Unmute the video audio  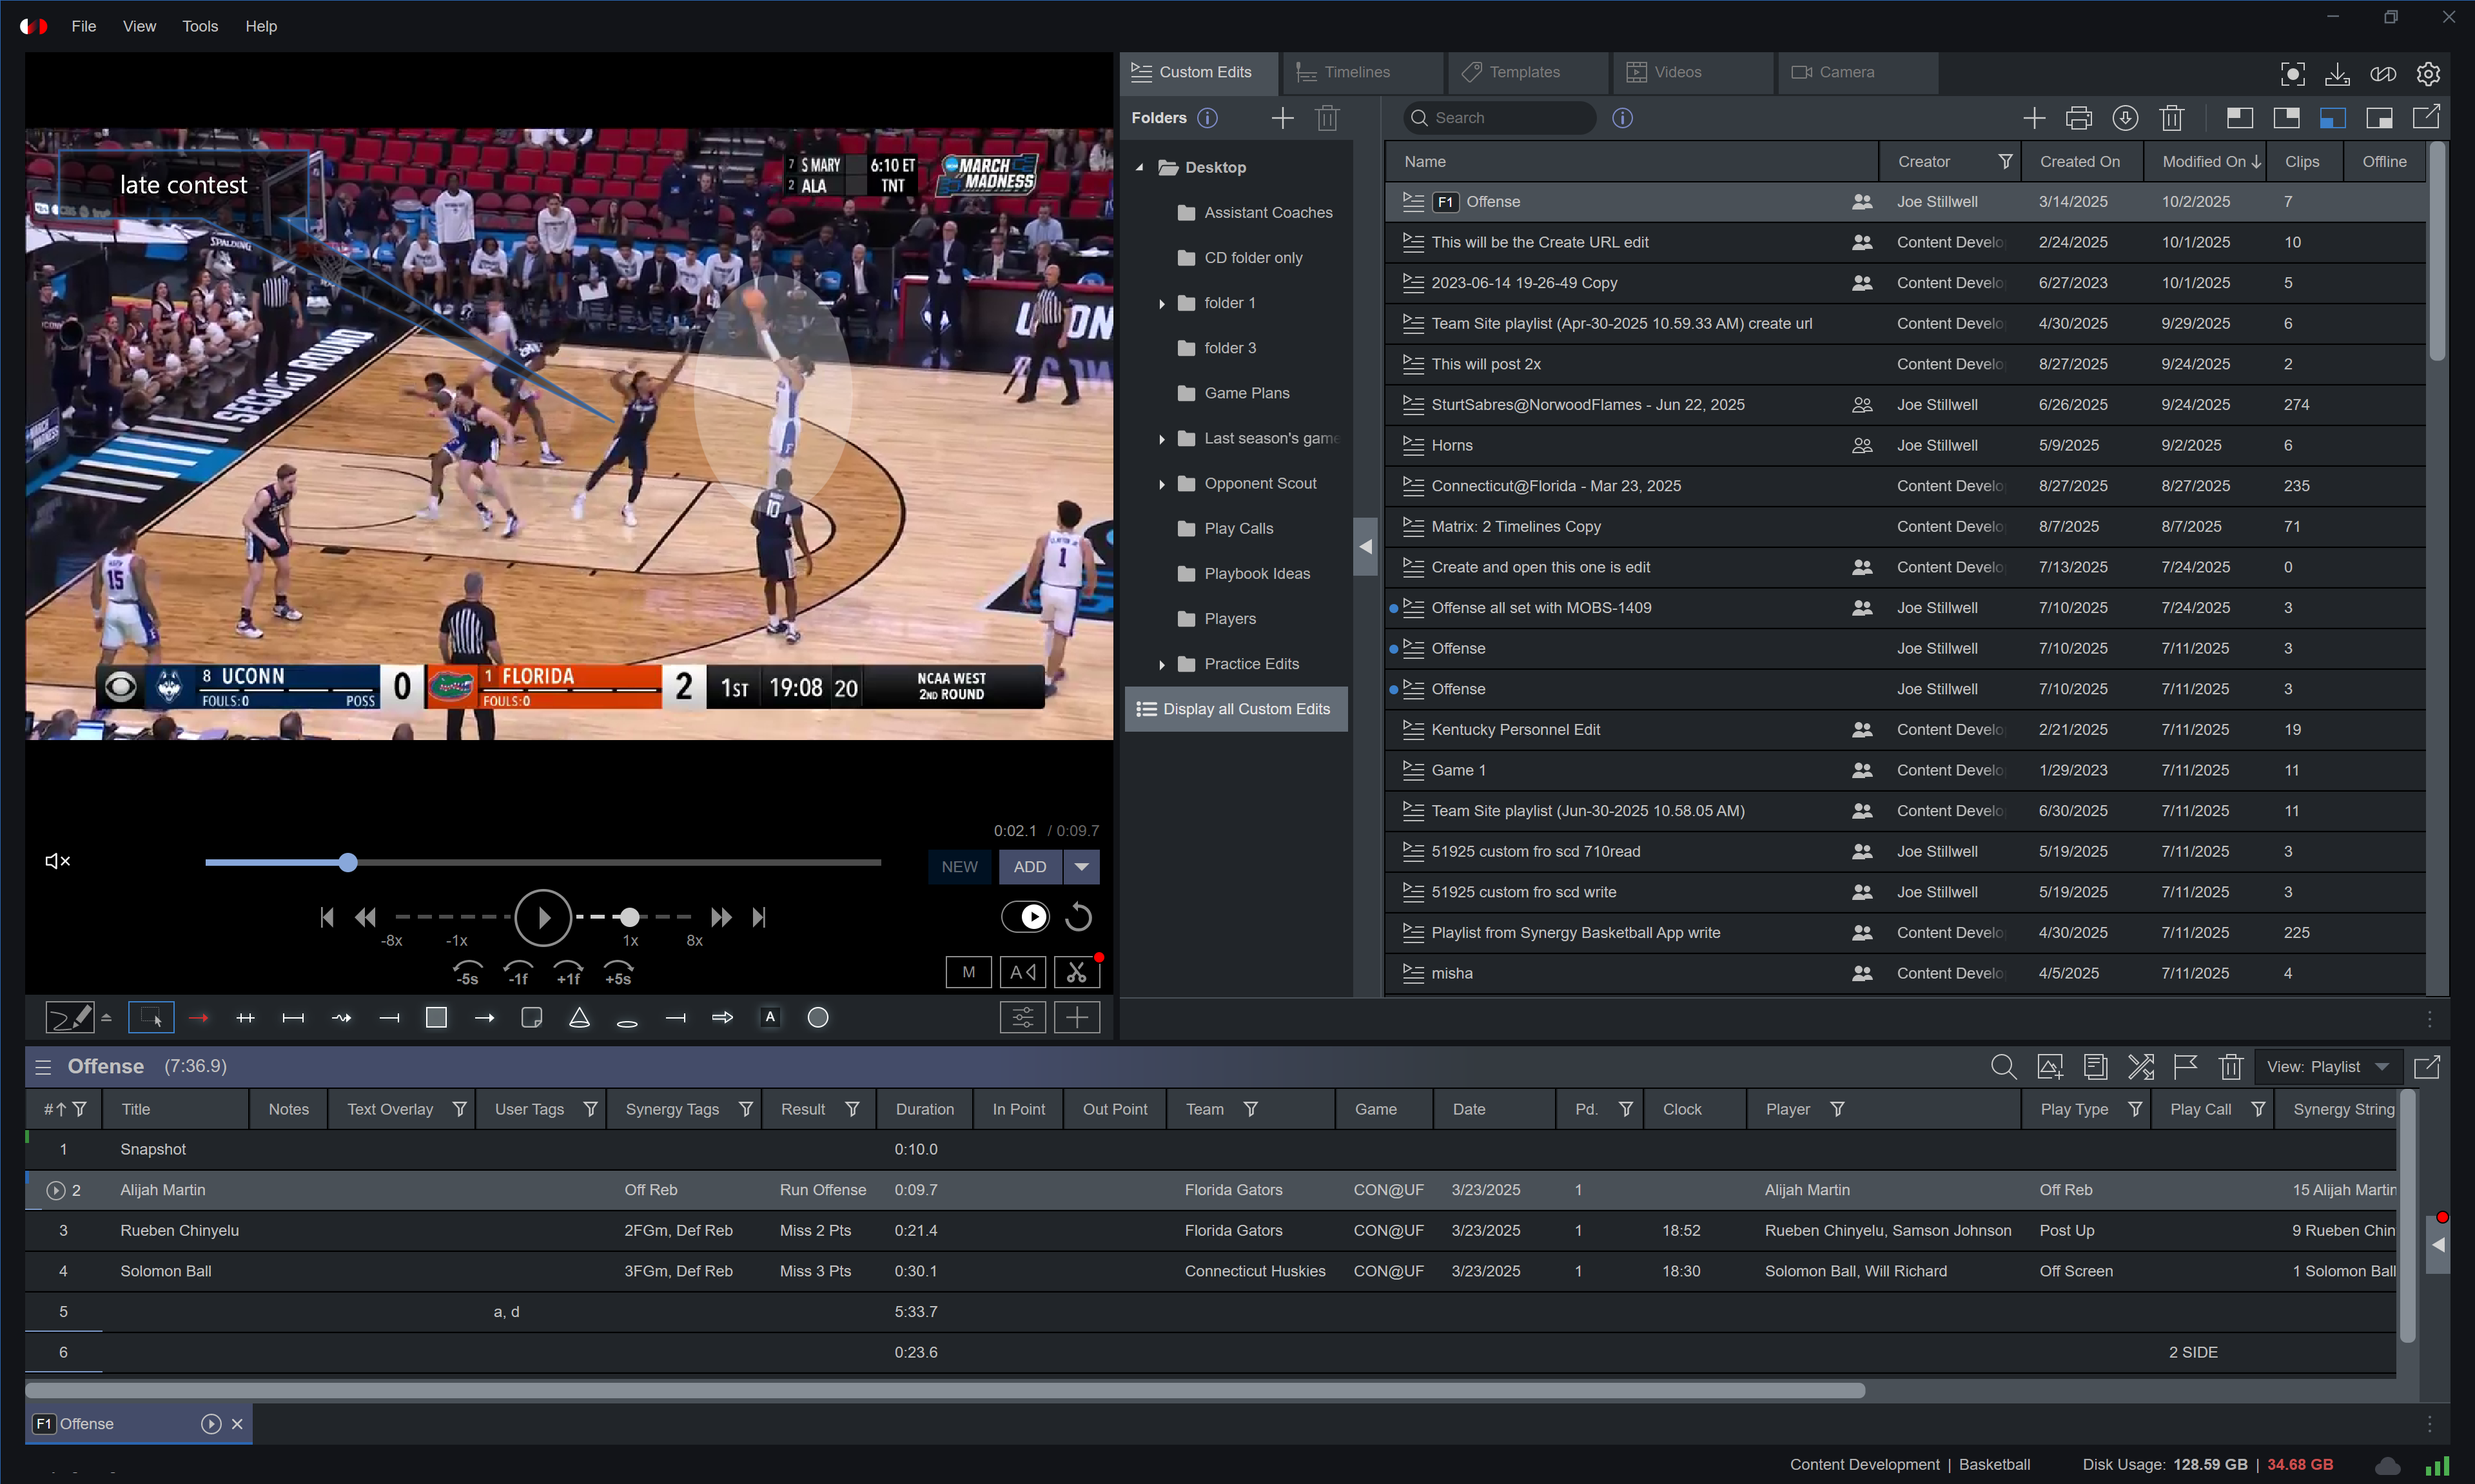(x=57, y=861)
